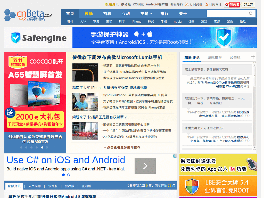Open headline 问题来了:快播员工是否有权讨薪
The height and width of the screenshot is (198, 264).
tap(100, 117)
